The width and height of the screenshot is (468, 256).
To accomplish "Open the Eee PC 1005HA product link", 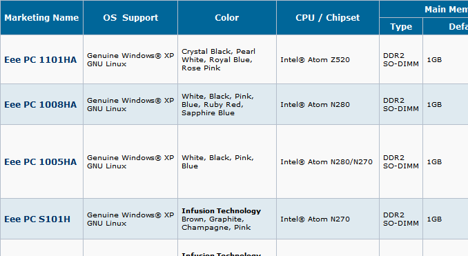I will (41, 162).
